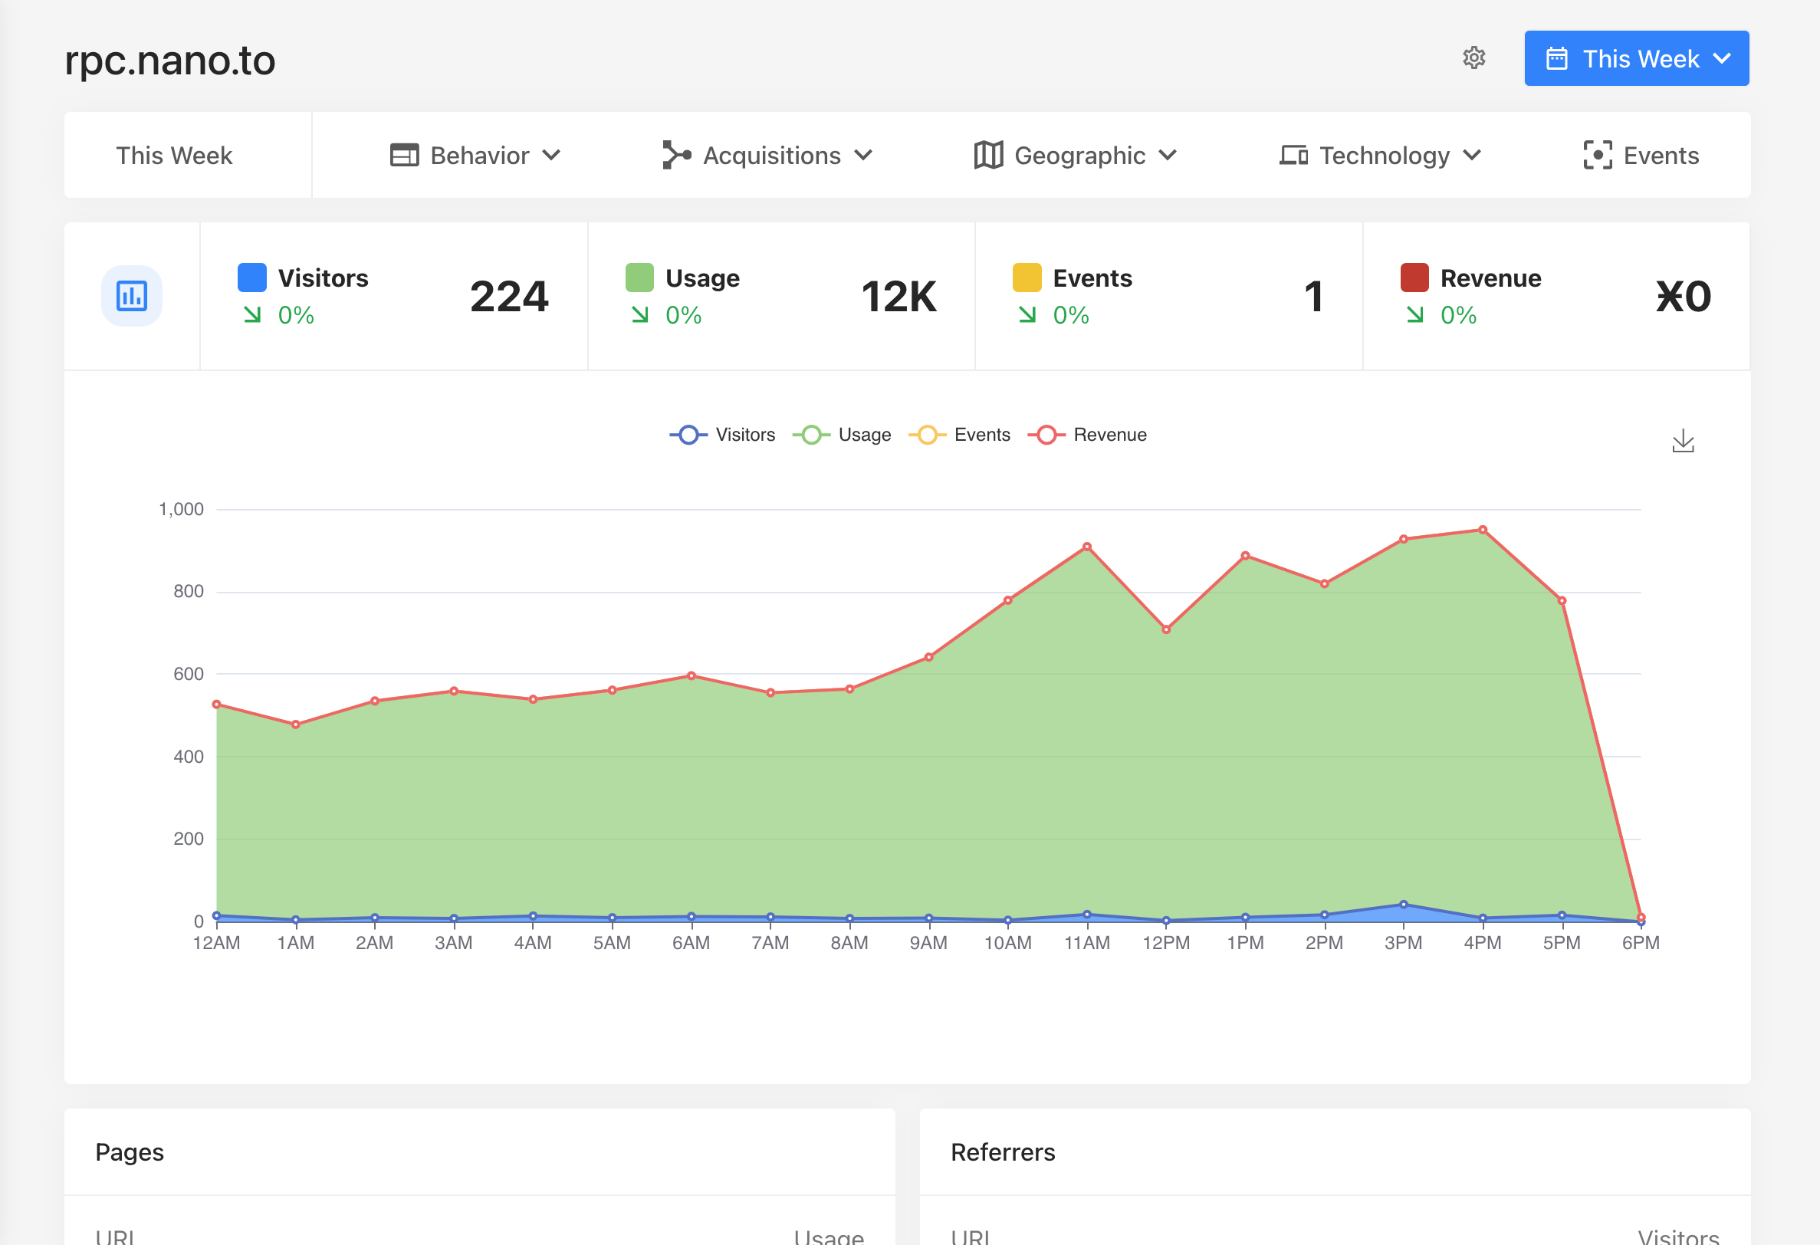
Task: Toggle Usage series in chart legend
Action: [842, 435]
